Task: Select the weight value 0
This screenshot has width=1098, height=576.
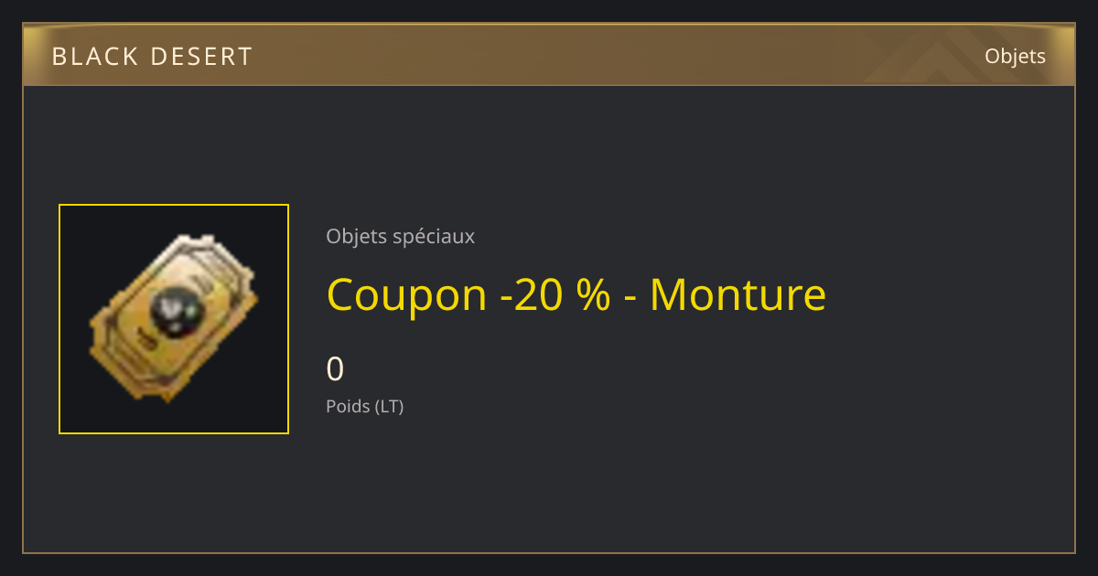Action: pos(335,369)
